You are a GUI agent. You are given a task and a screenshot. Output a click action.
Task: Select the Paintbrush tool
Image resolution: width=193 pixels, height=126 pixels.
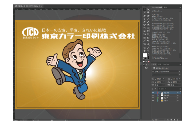tap(148, 22)
